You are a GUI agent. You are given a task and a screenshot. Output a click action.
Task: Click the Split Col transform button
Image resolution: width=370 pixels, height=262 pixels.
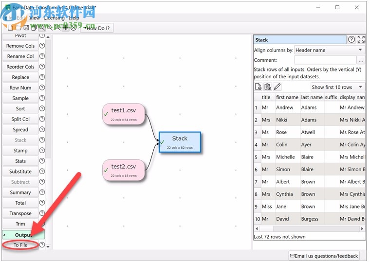click(x=20, y=119)
